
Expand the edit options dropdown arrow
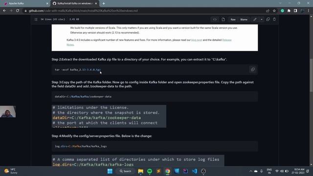tap(262, 20)
